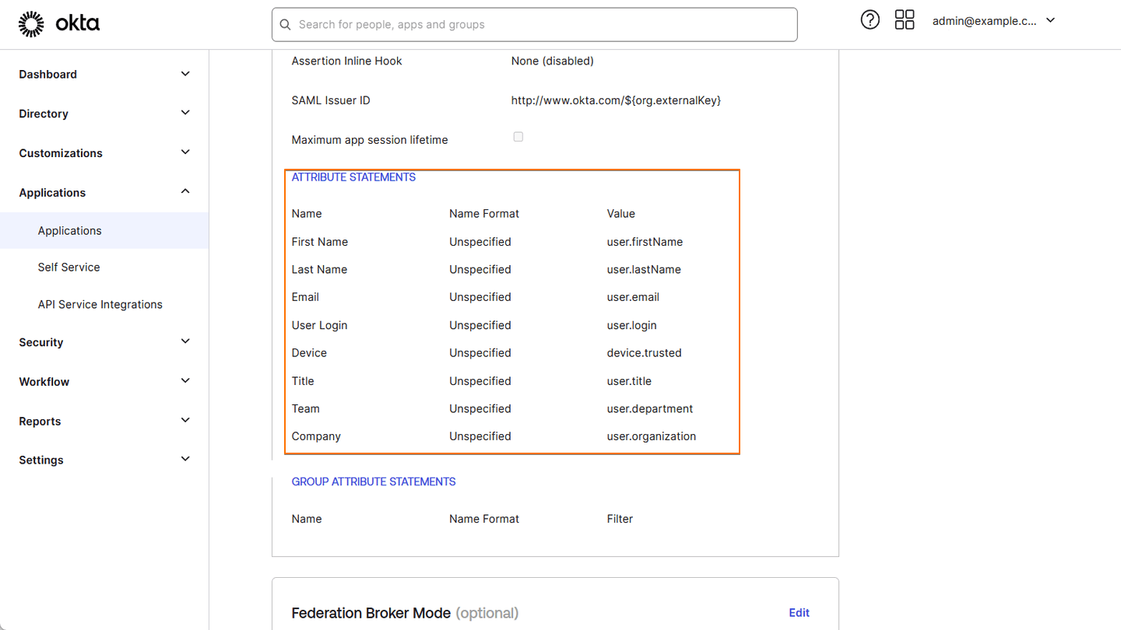Click the apps grid waffle icon
Viewport: 1121px width, 630px height.
(905, 19)
